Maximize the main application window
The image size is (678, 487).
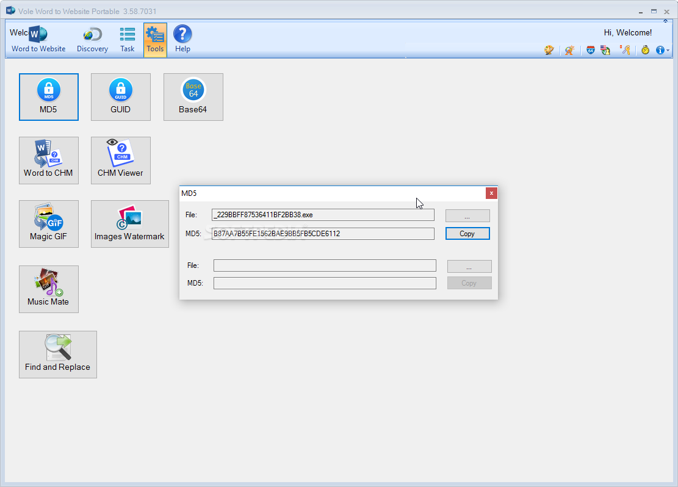[654, 12]
